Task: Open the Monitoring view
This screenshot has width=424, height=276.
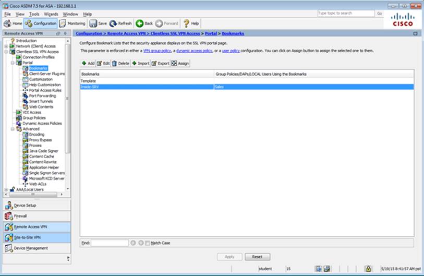Action: [x=72, y=23]
